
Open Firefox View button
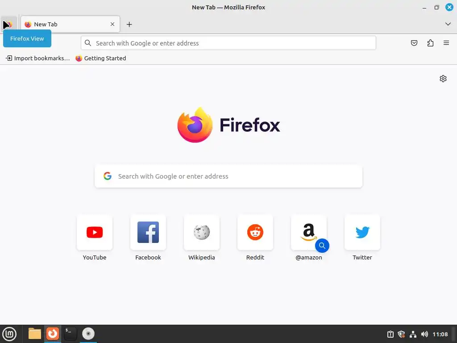(x=8, y=24)
